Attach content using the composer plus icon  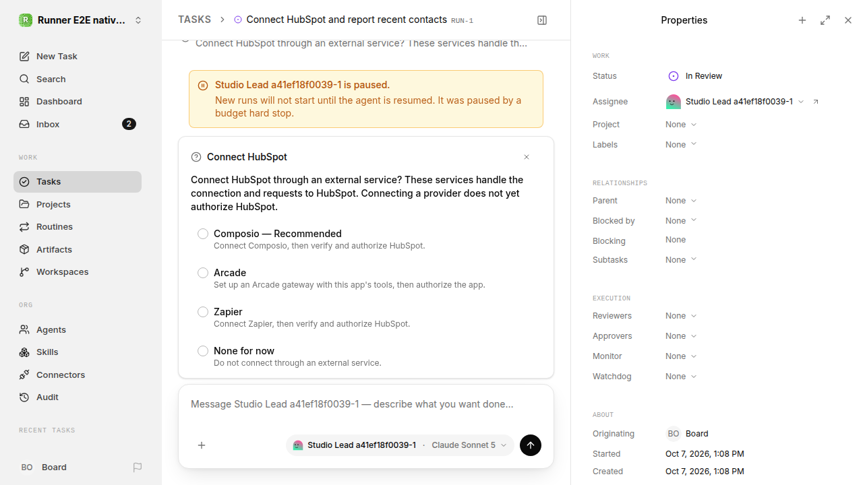click(202, 445)
